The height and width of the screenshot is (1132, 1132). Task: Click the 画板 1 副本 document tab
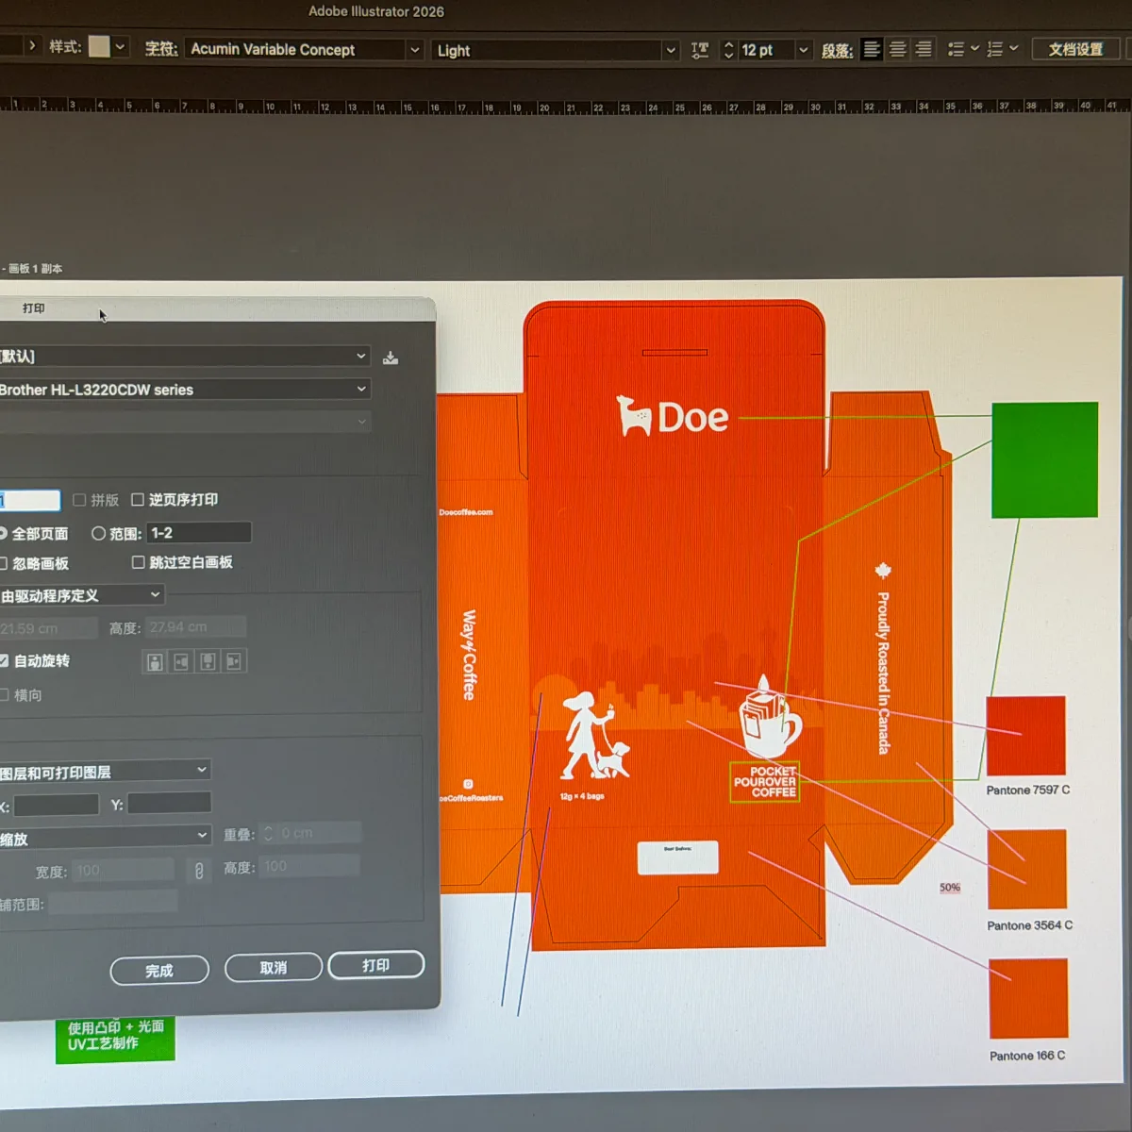[34, 269]
